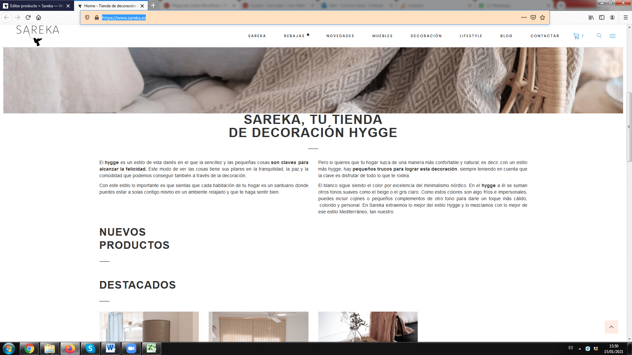This screenshot has height=355, width=632.
Task: Click the browser forward arrow
Action: pyautogui.click(x=18, y=17)
